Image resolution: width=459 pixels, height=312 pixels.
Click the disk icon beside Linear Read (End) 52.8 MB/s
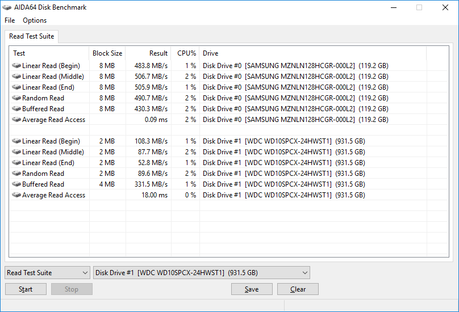tap(16, 163)
